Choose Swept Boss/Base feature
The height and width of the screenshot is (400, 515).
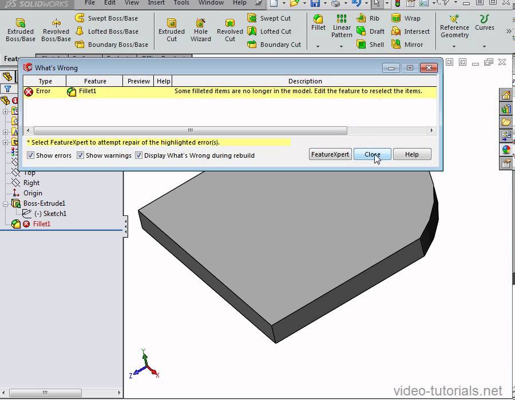pyautogui.click(x=106, y=18)
